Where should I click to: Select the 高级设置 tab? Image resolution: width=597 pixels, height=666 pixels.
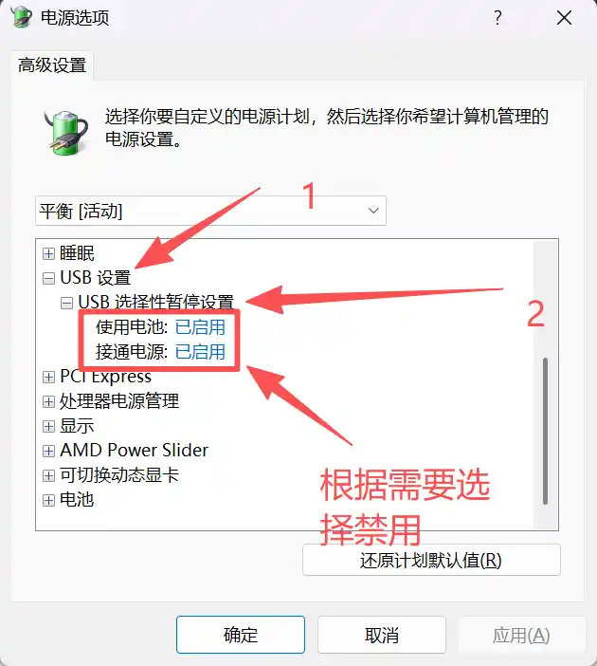click(x=52, y=65)
